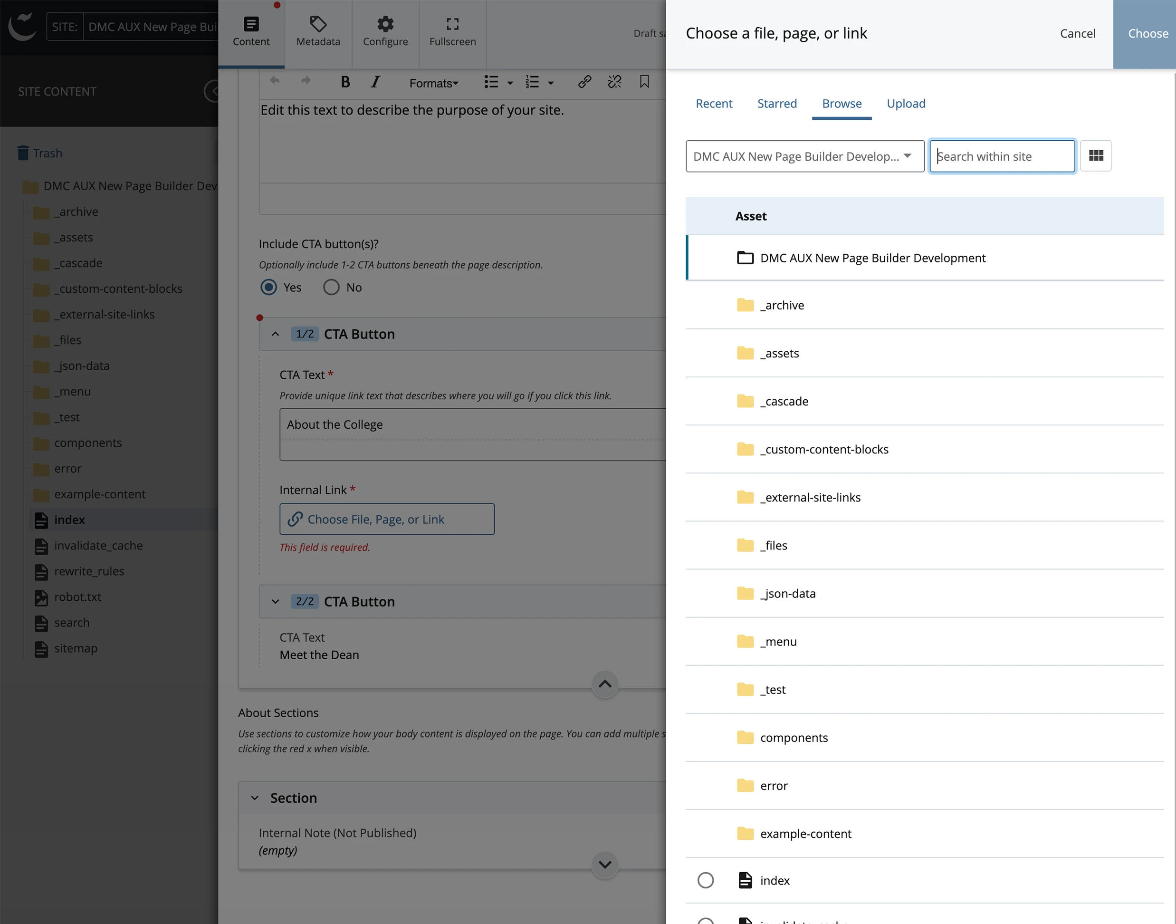Click the insert link icon in editor toolbar
Image resolution: width=1176 pixels, height=924 pixels.
[x=584, y=82]
